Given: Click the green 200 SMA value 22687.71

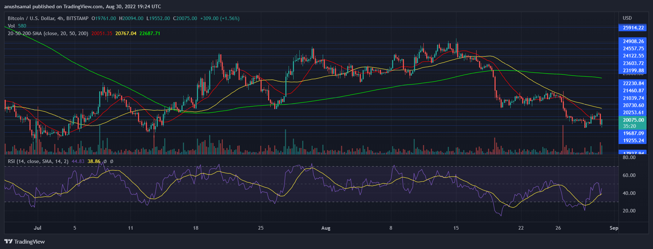Looking at the screenshot, I should [150, 33].
